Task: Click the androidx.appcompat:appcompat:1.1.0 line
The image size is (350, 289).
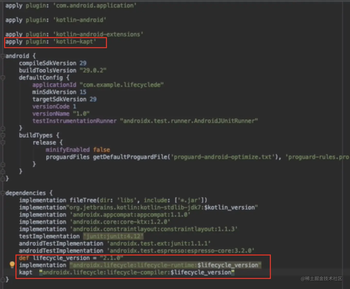Action: (x=105, y=215)
